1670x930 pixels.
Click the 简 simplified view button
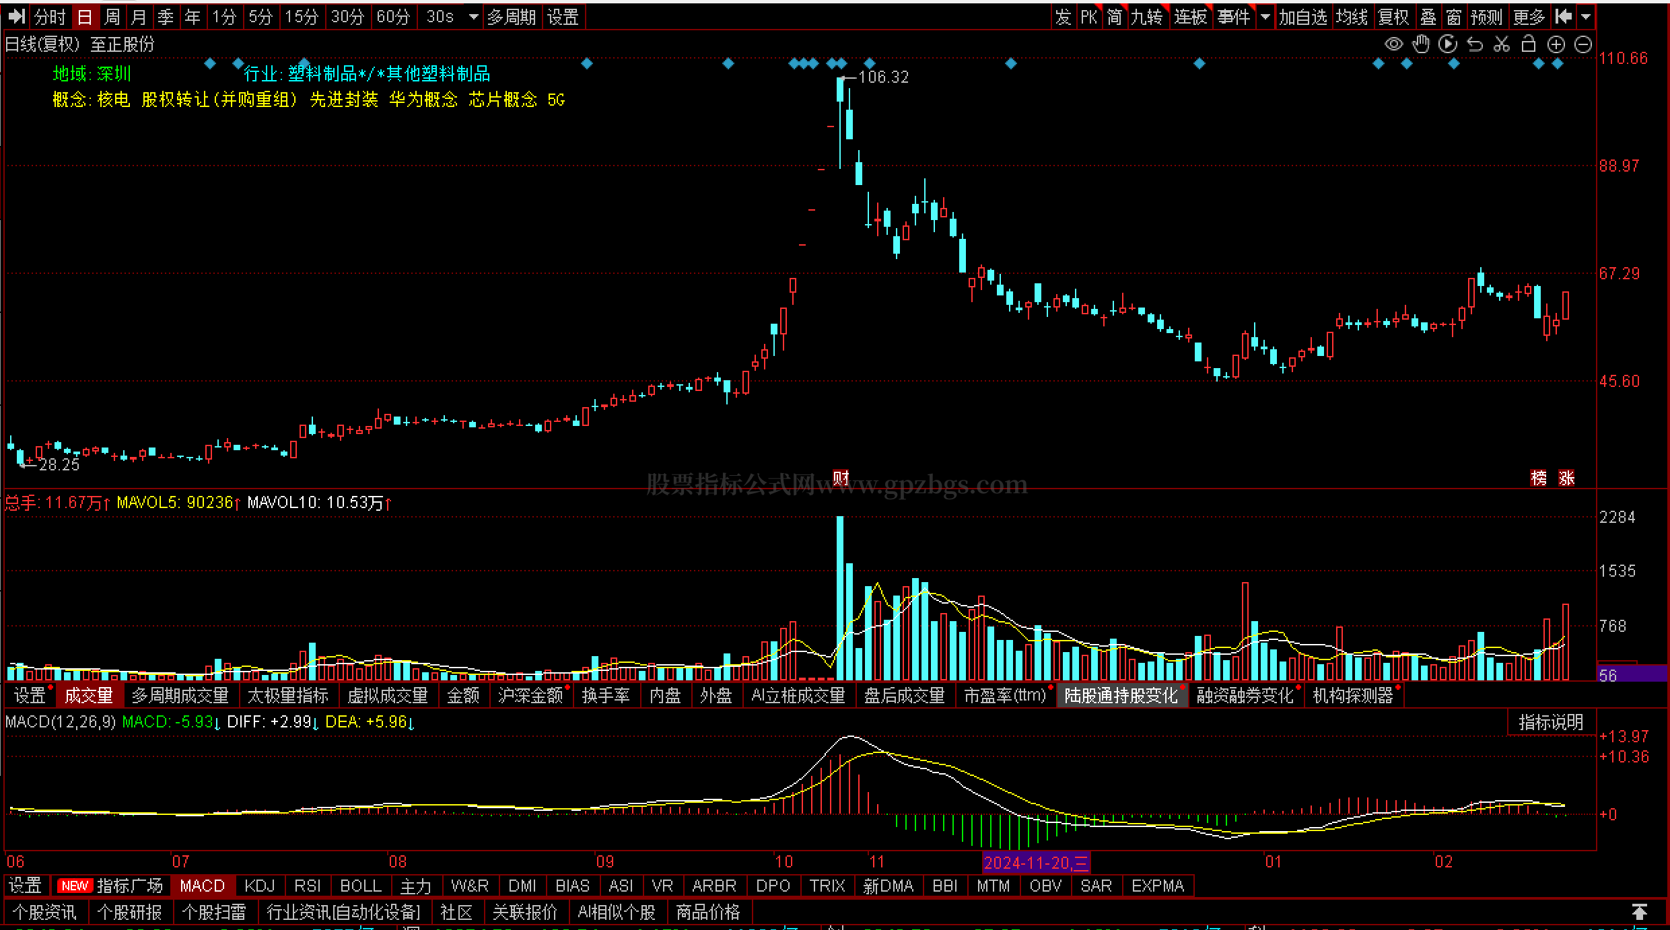pyautogui.click(x=1115, y=17)
